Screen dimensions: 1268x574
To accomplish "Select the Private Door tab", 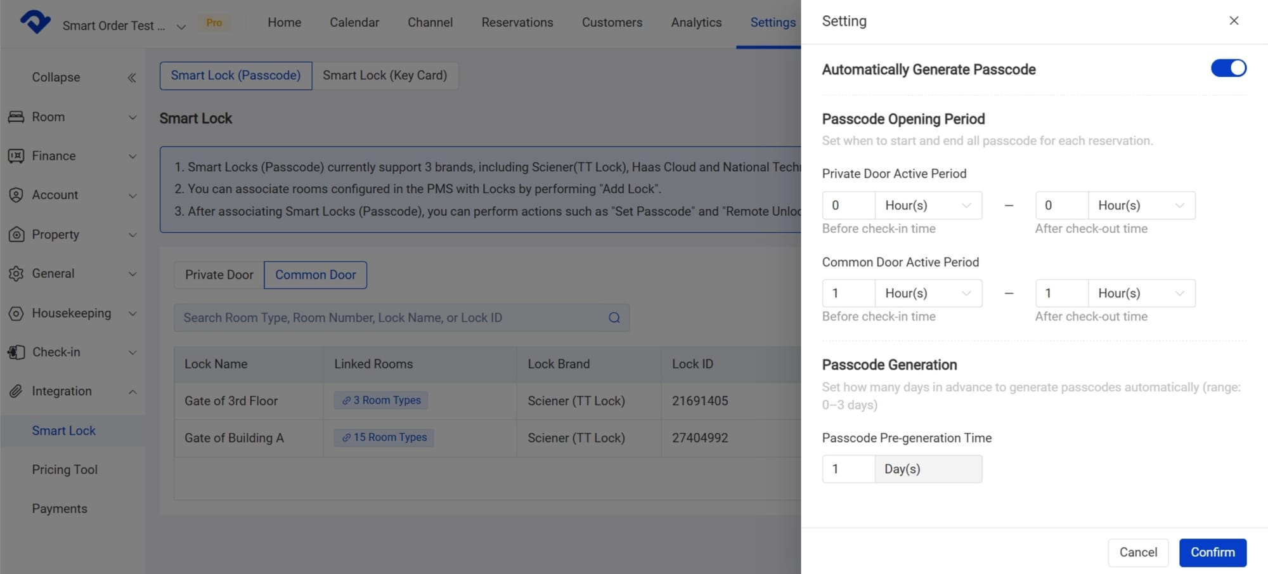I will (x=219, y=275).
